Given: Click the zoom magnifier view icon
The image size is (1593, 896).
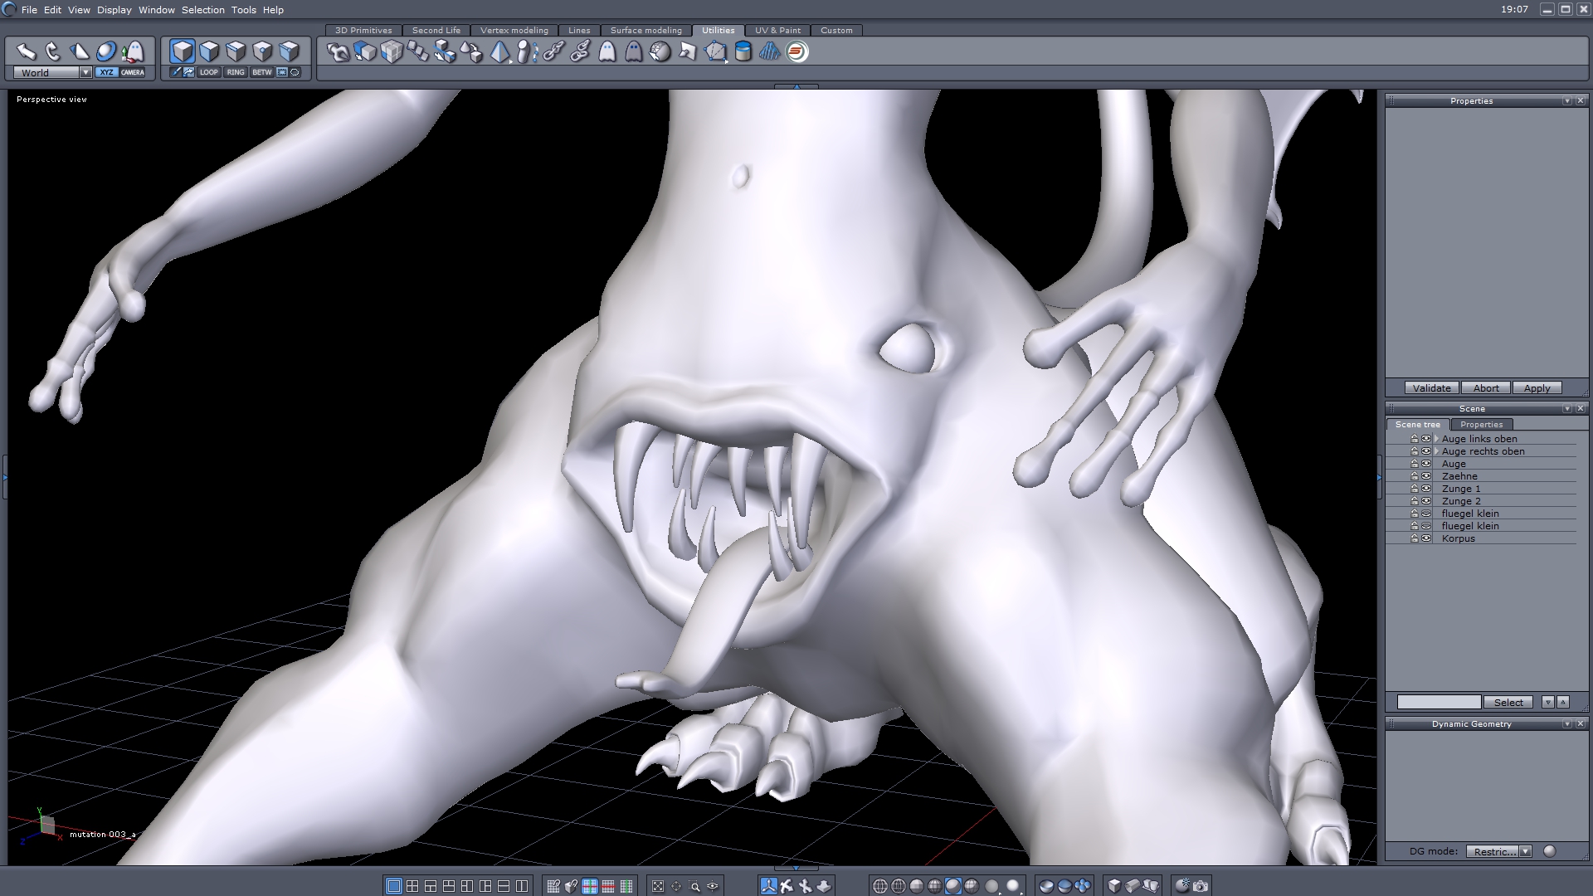Looking at the screenshot, I should pos(695,886).
